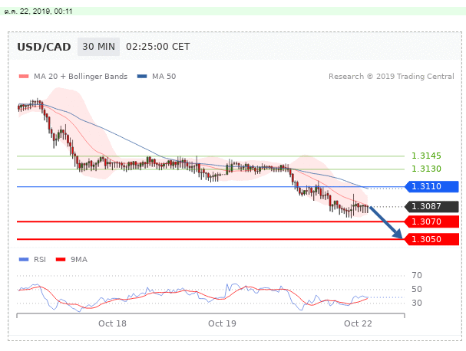Click the 02:25:00 CET time label
This screenshot has height=351, width=466.
coord(158,47)
